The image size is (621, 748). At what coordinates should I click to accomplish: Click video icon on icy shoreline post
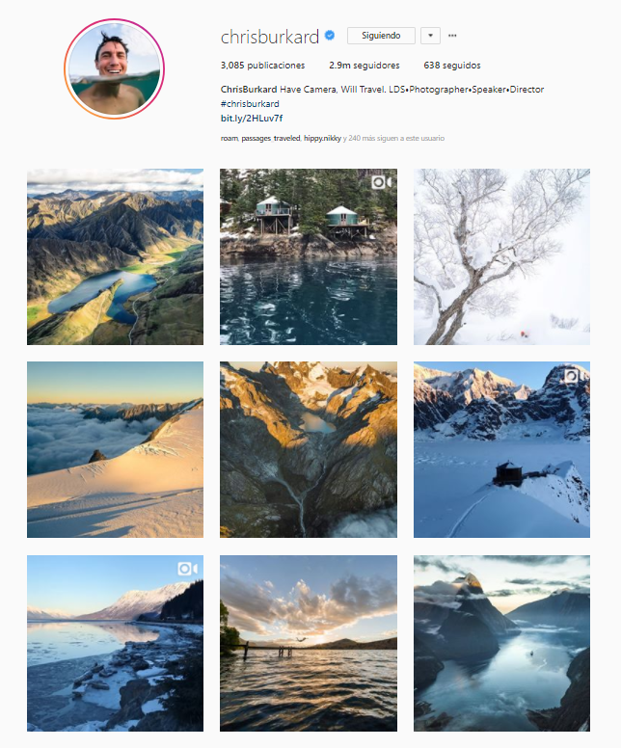click(187, 569)
